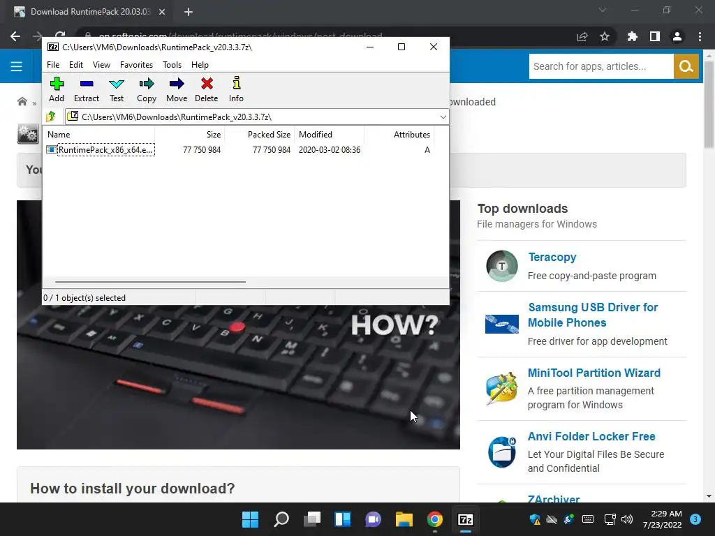Click the Samsung USB Driver icon

click(502, 324)
